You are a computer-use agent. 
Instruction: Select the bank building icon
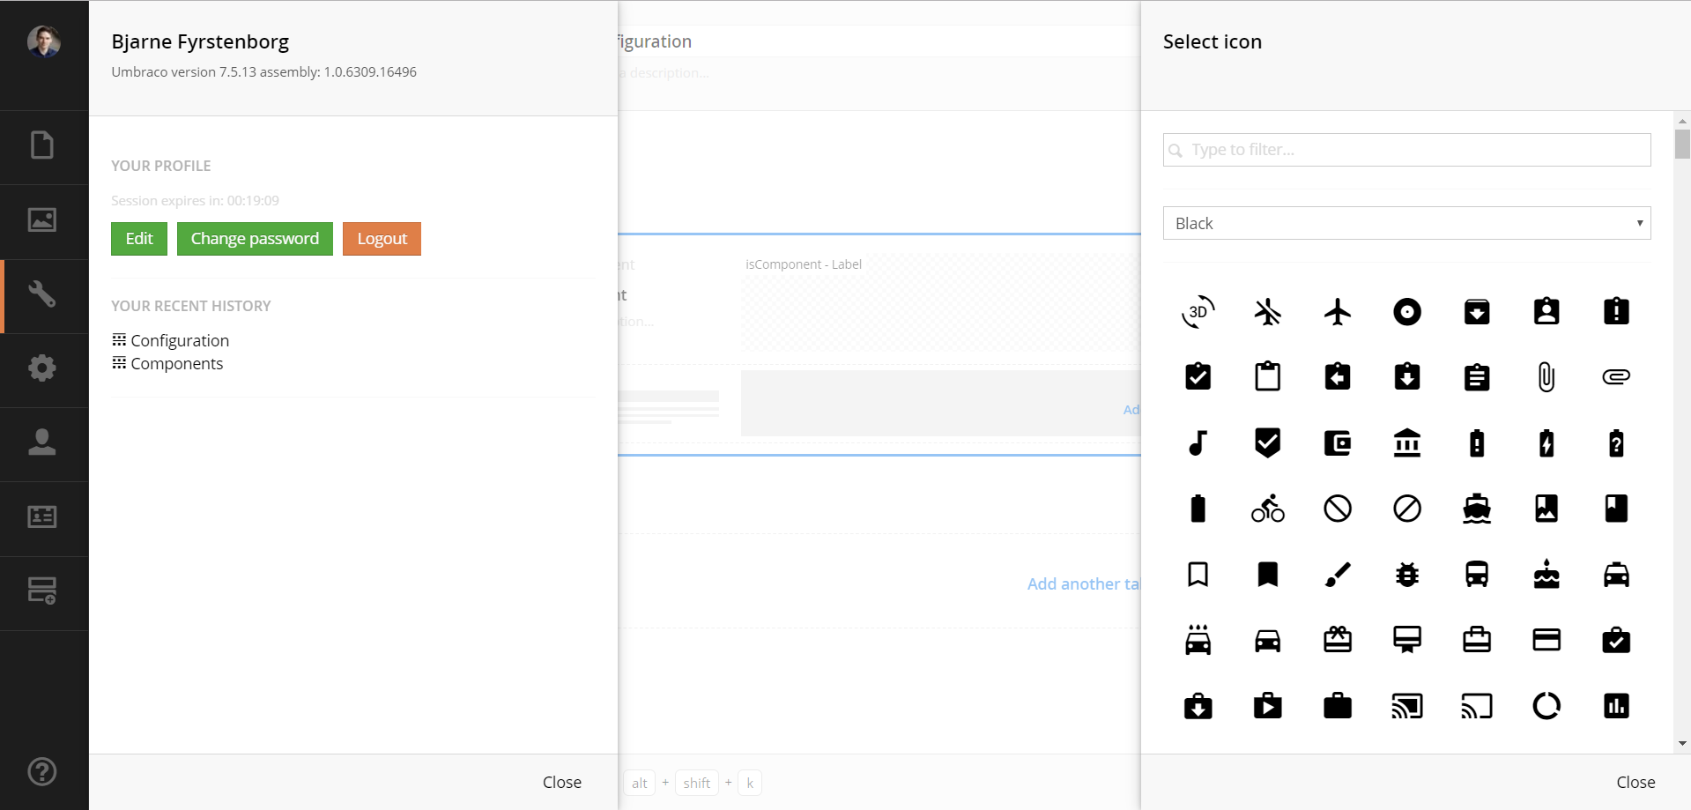1406,442
